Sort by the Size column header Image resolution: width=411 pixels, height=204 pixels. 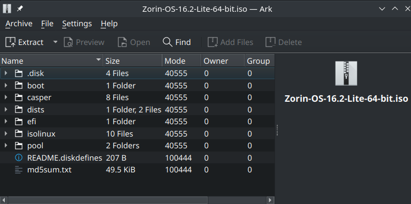pos(133,61)
